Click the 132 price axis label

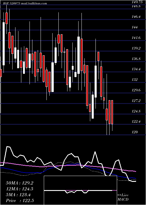coord(135,80)
